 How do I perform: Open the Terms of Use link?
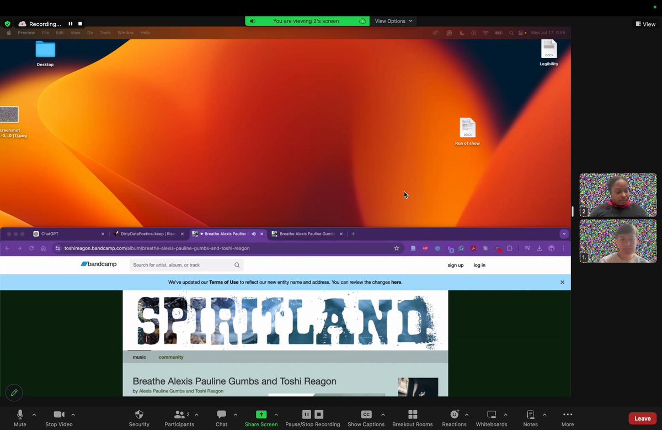click(224, 282)
